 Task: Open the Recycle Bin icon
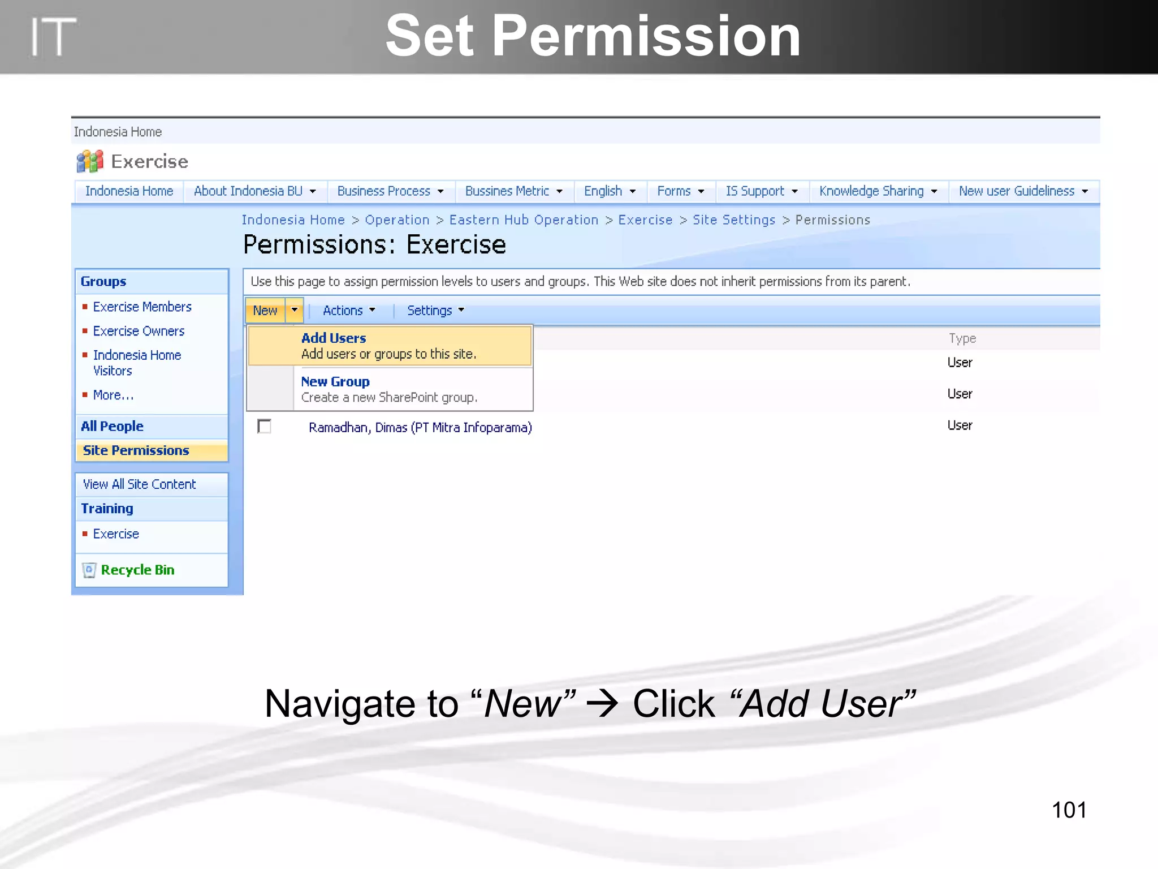point(89,570)
